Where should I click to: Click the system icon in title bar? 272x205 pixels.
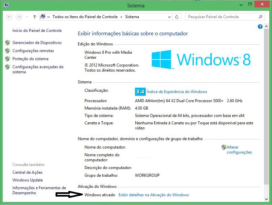tap(6, 5)
